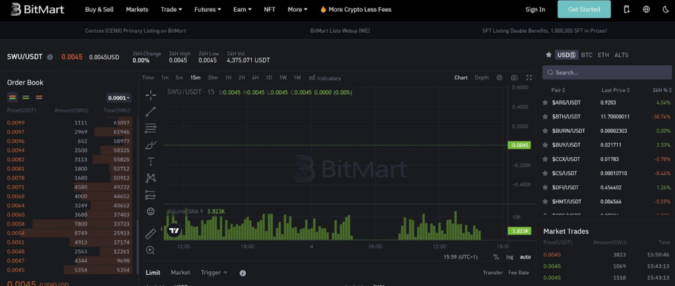Screen dimensions: 675x286
Task: Click the pair Search field
Action: click(x=607, y=72)
